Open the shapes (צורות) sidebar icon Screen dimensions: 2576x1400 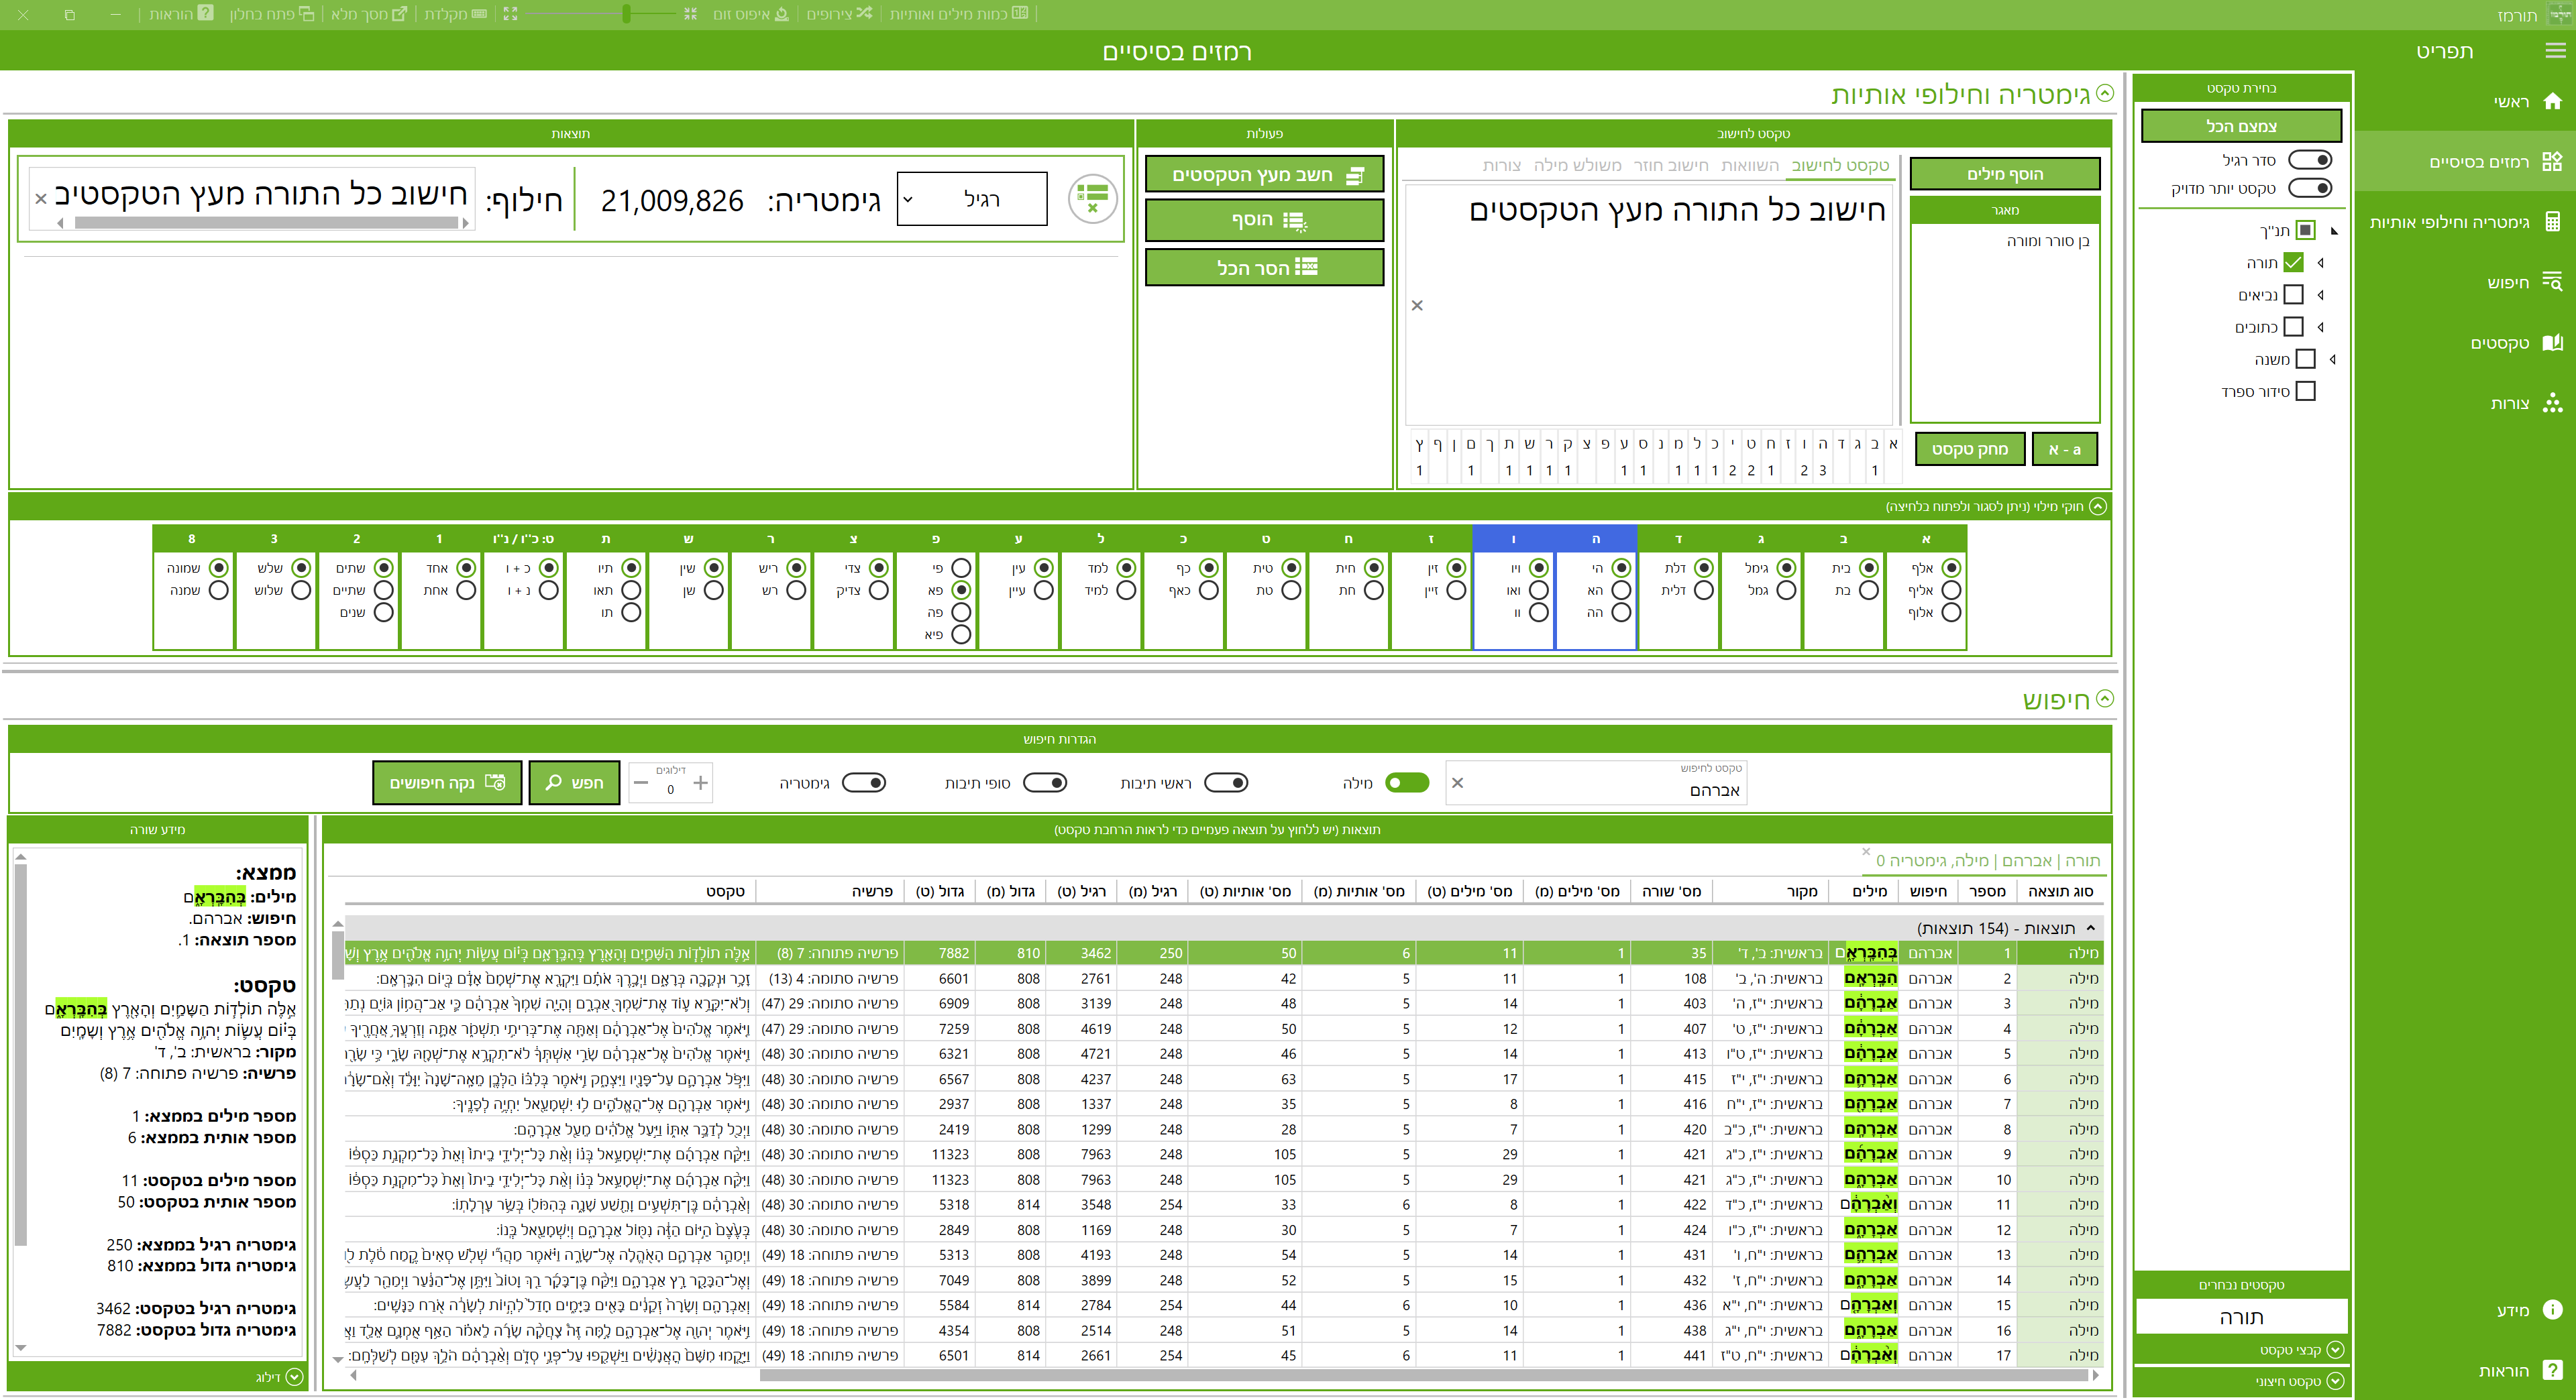pos(2552,403)
